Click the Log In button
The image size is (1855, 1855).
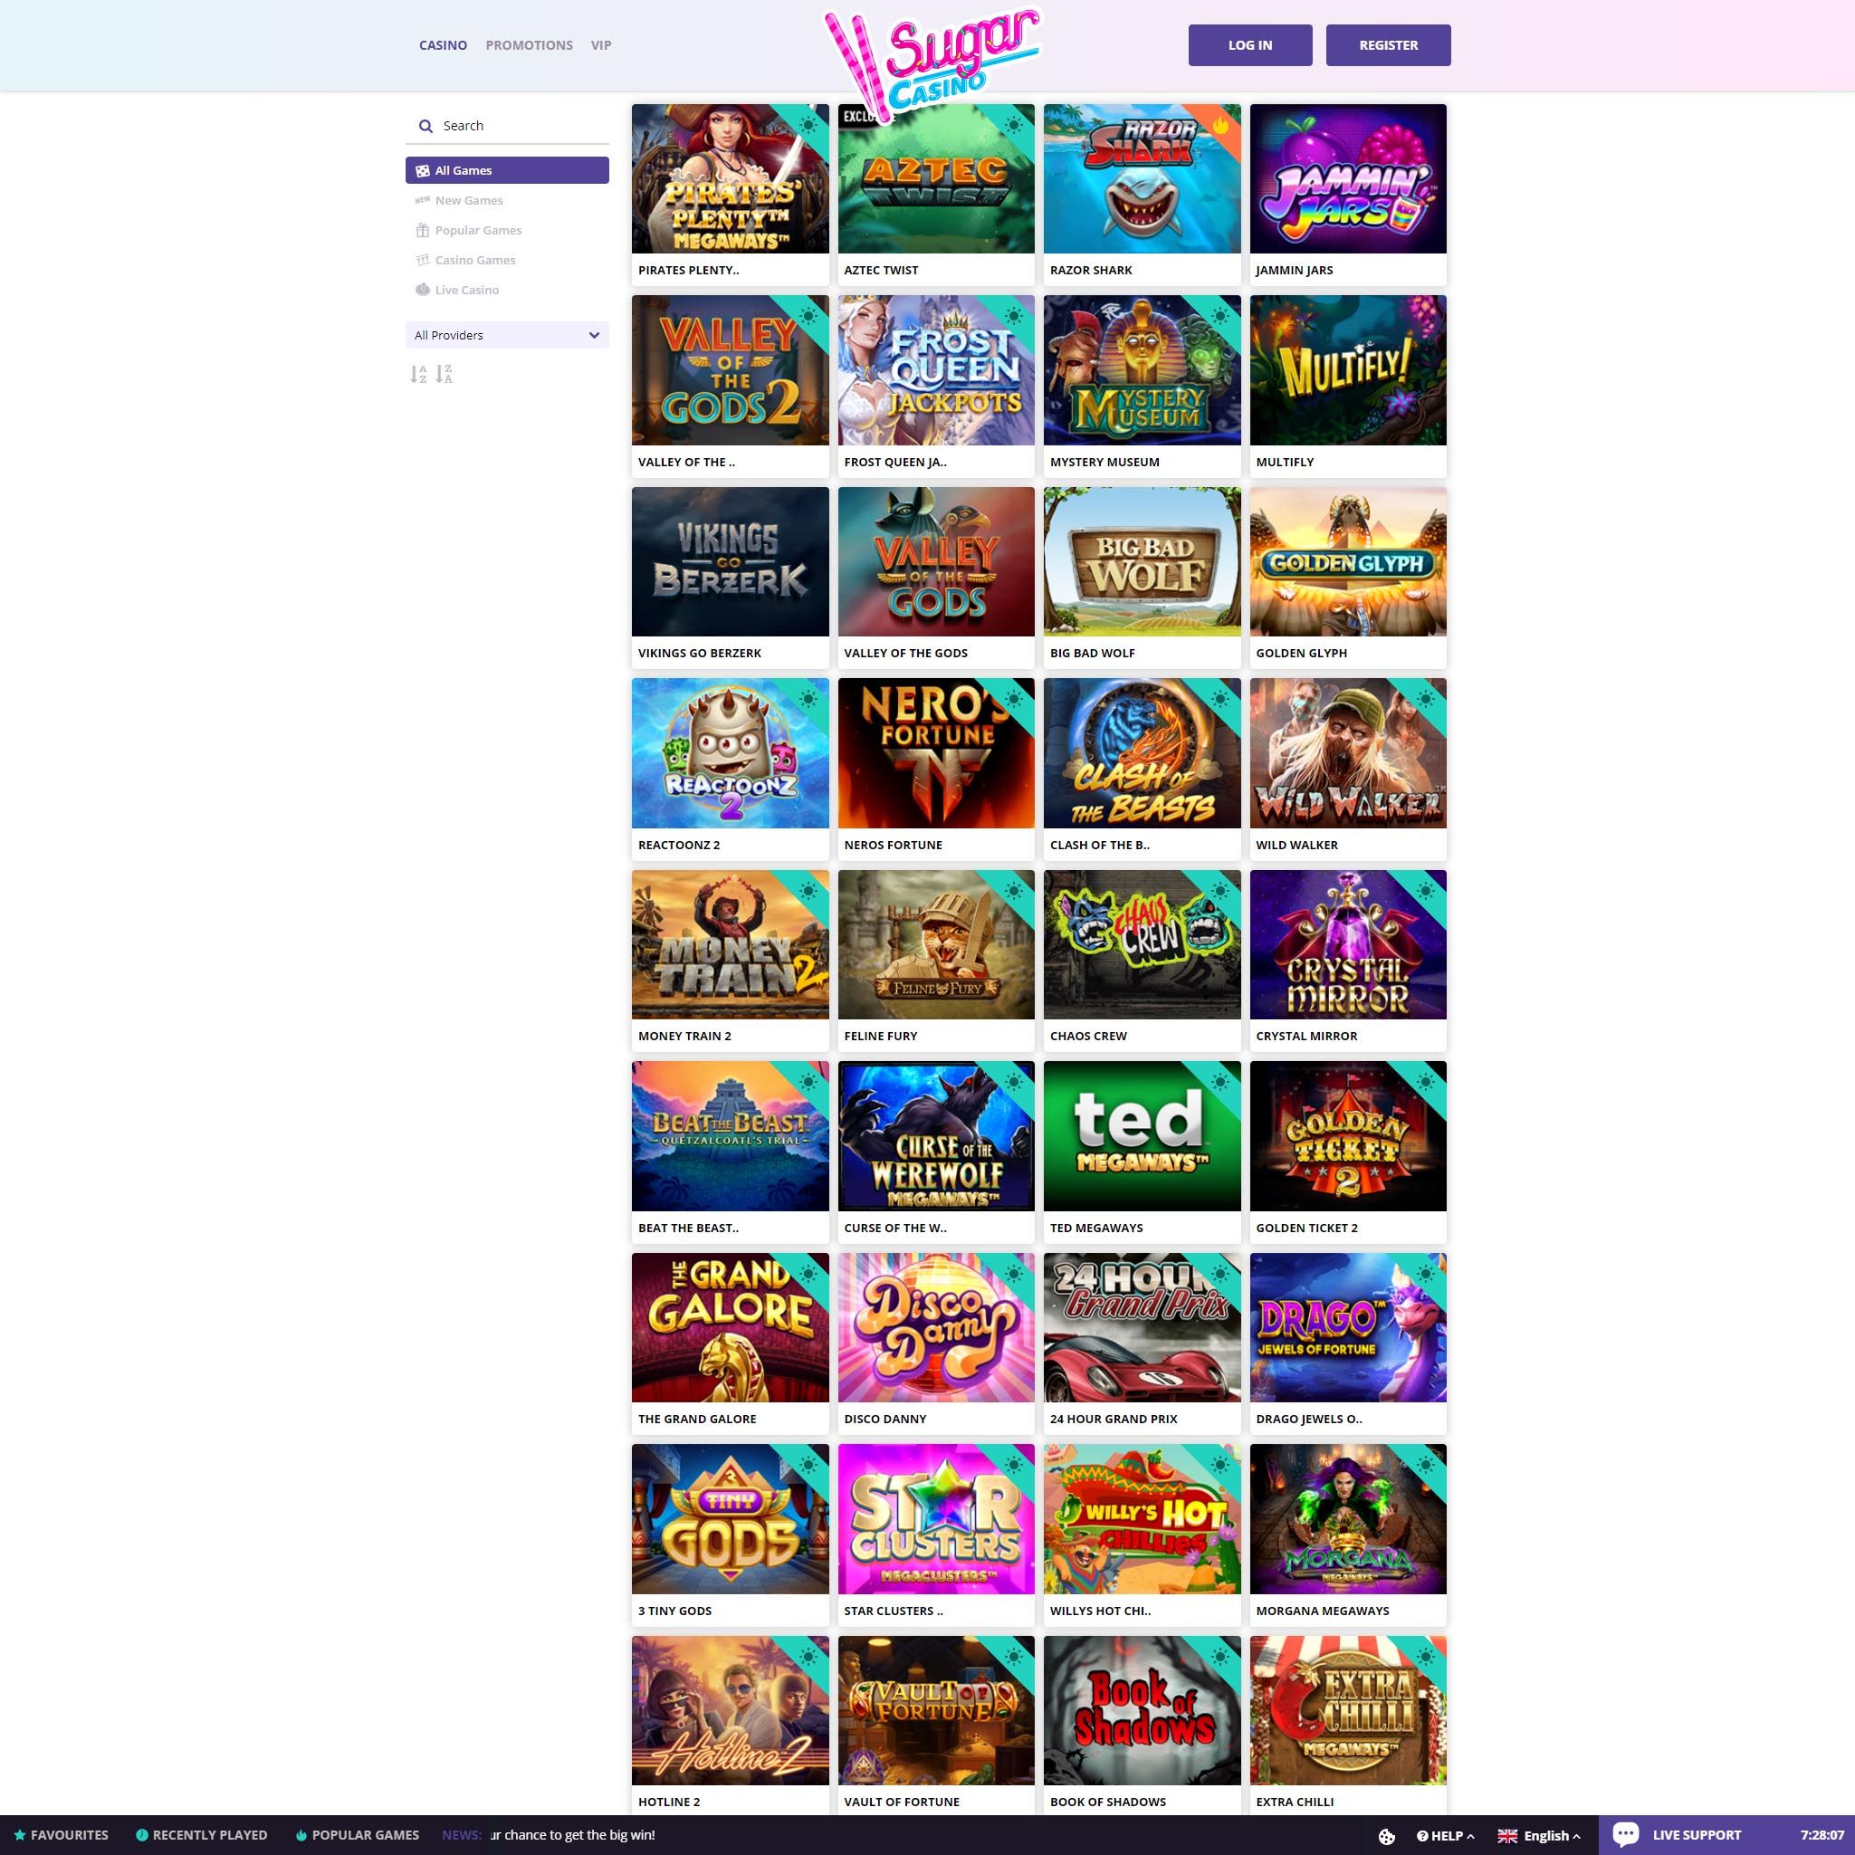[1250, 45]
